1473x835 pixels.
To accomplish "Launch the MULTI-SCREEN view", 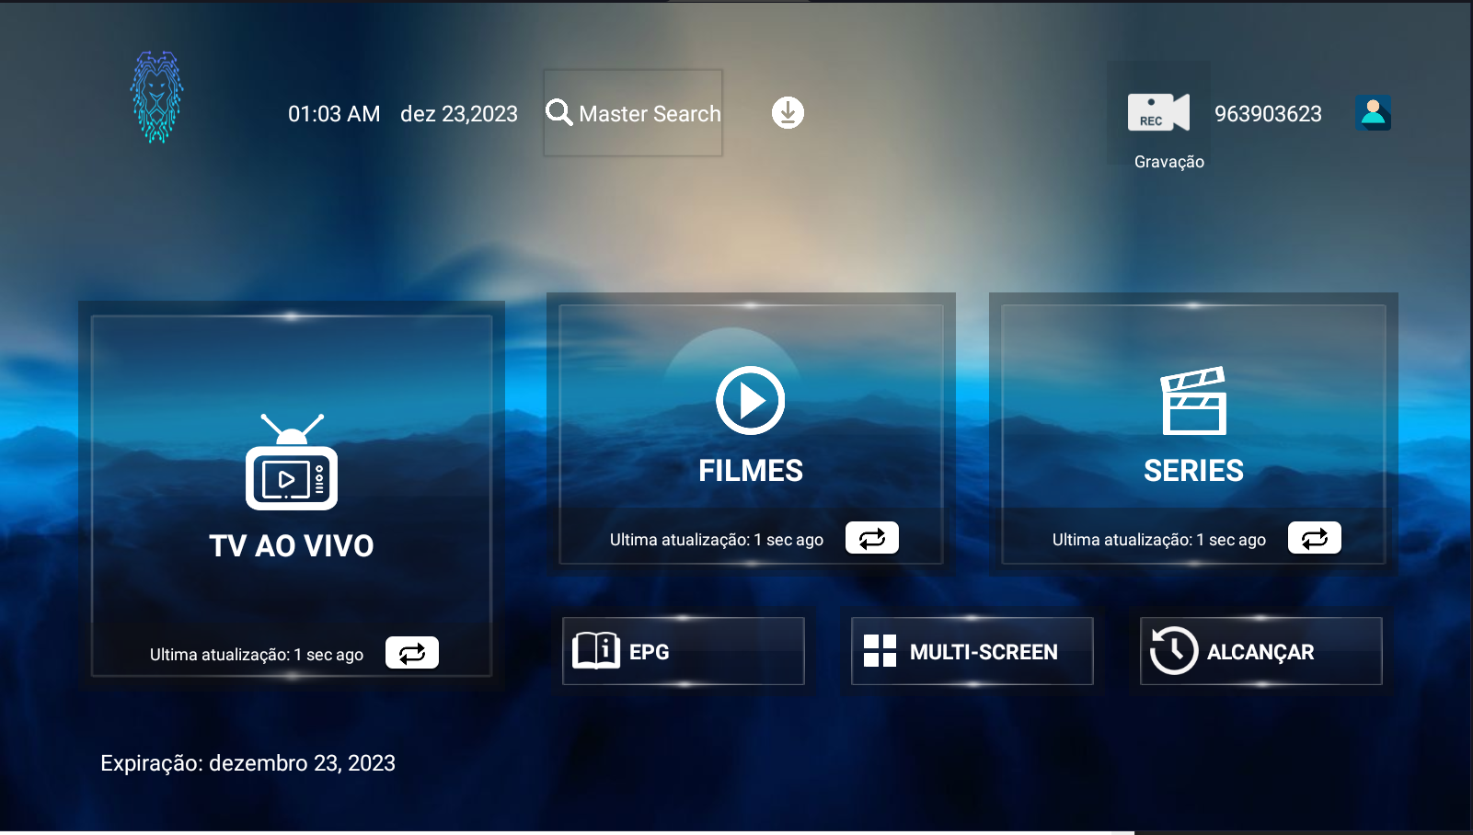I will pos(972,651).
